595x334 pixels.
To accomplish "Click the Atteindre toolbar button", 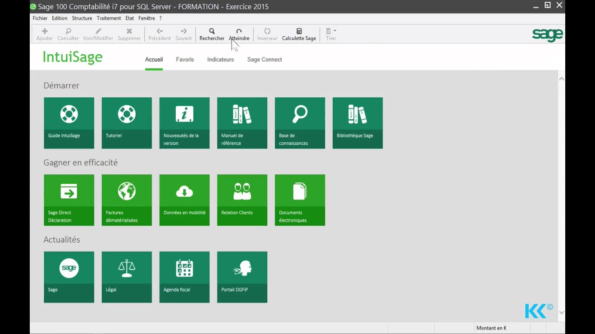I will coord(239,34).
